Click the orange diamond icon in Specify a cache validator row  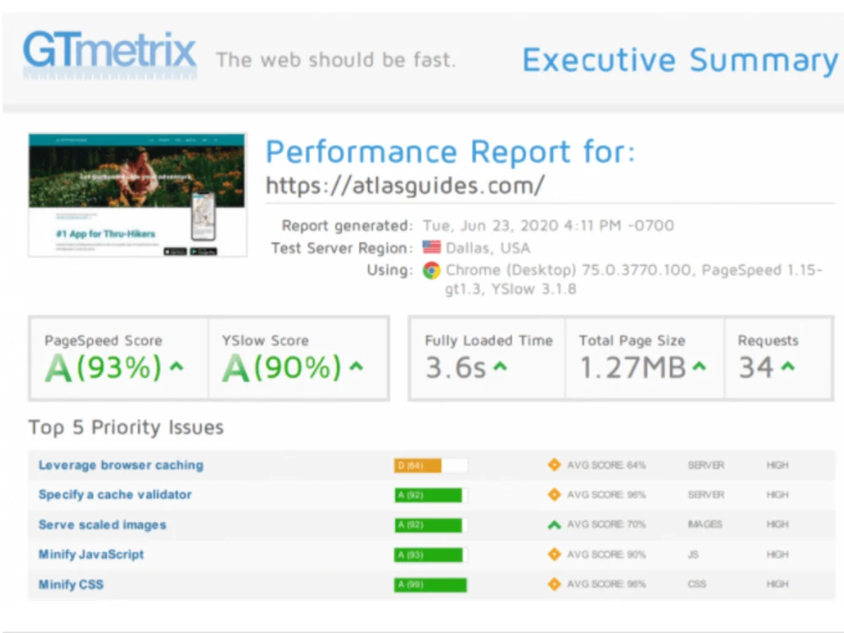pyautogui.click(x=554, y=494)
